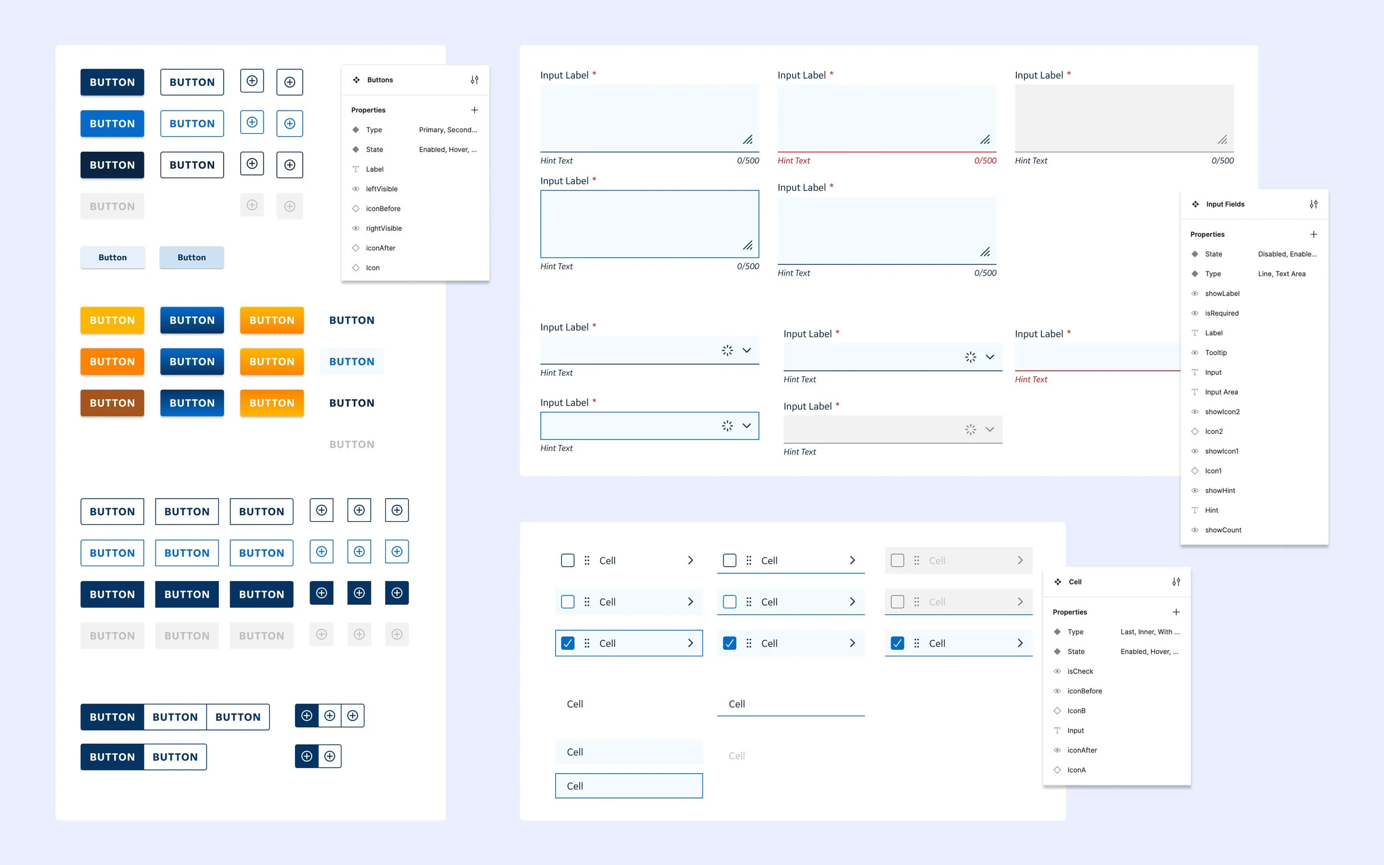The height and width of the screenshot is (865, 1384).
Task: Click the plus icon next to Buttons Properties
Action: (x=474, y=110)
